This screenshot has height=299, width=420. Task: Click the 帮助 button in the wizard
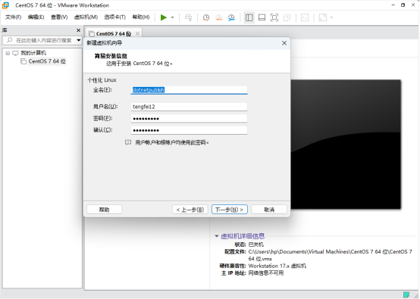[x=105, y=210]
